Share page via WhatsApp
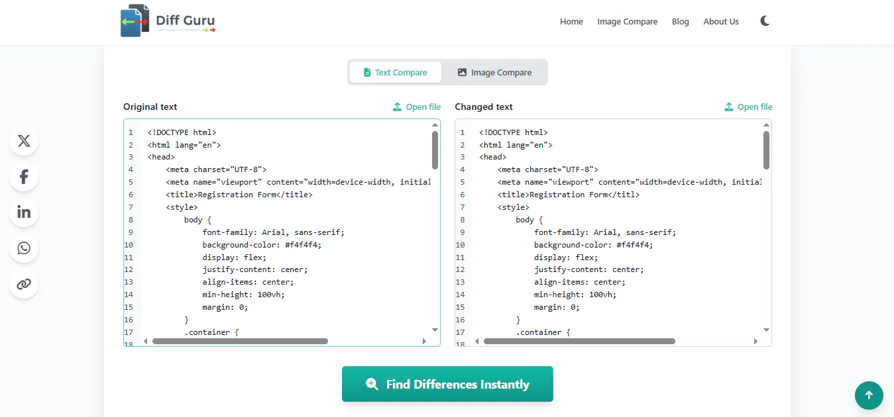This screenshot has width=894, height=417. (24, 248)
